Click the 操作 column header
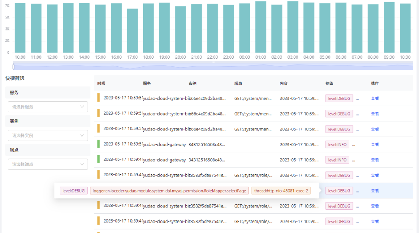The height and width of the screenshot is (233, 419). point(375,83)
